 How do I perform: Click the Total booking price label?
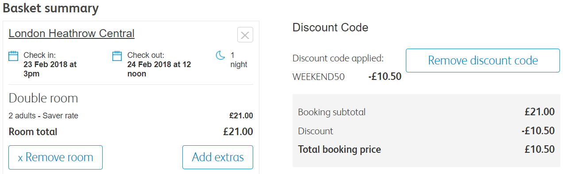click(339, 149)
